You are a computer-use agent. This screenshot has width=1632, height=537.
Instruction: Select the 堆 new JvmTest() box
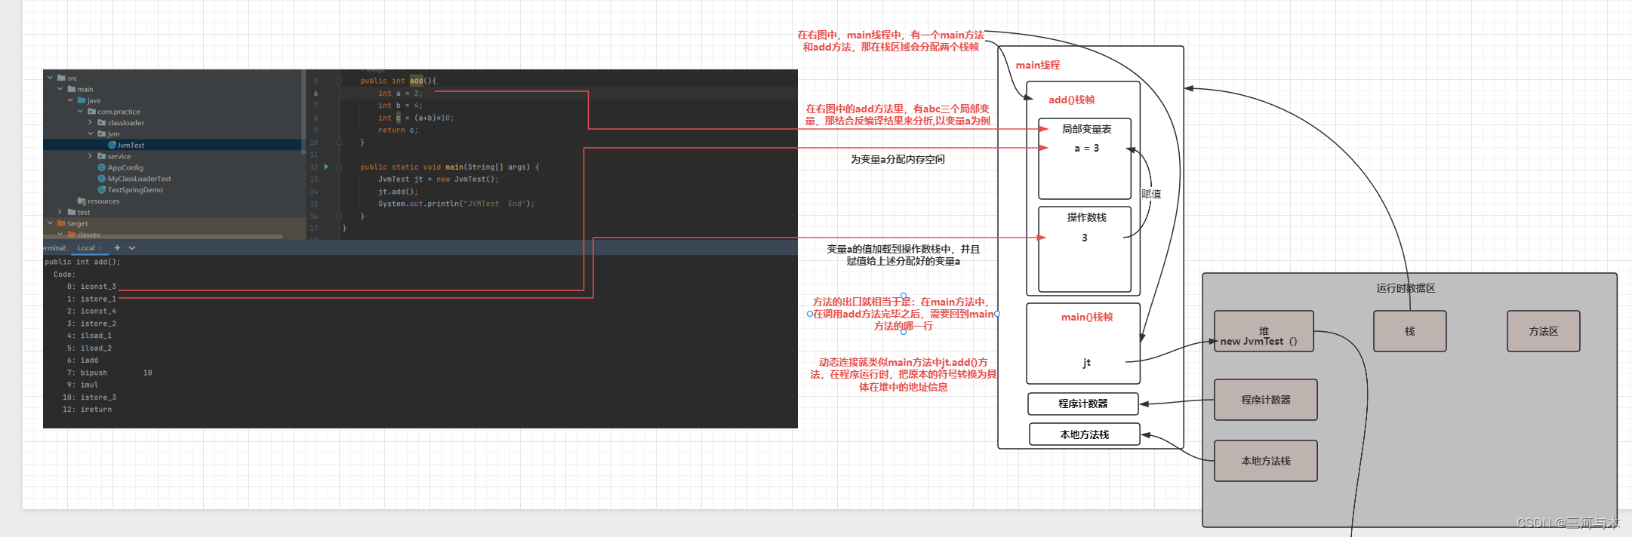pos(1264,331)
